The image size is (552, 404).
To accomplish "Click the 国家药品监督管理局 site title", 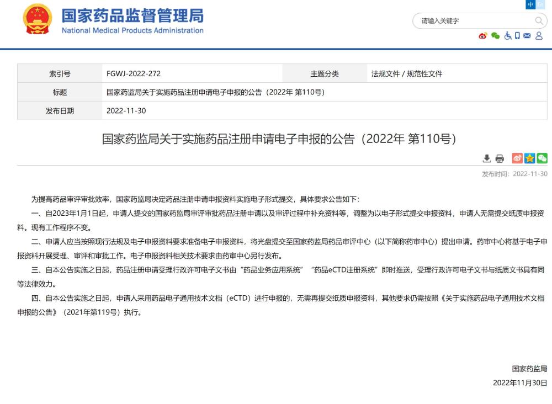I will coord(132,15).
